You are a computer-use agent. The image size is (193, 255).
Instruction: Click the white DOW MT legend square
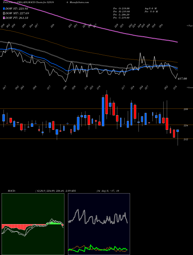pos(4,13)
